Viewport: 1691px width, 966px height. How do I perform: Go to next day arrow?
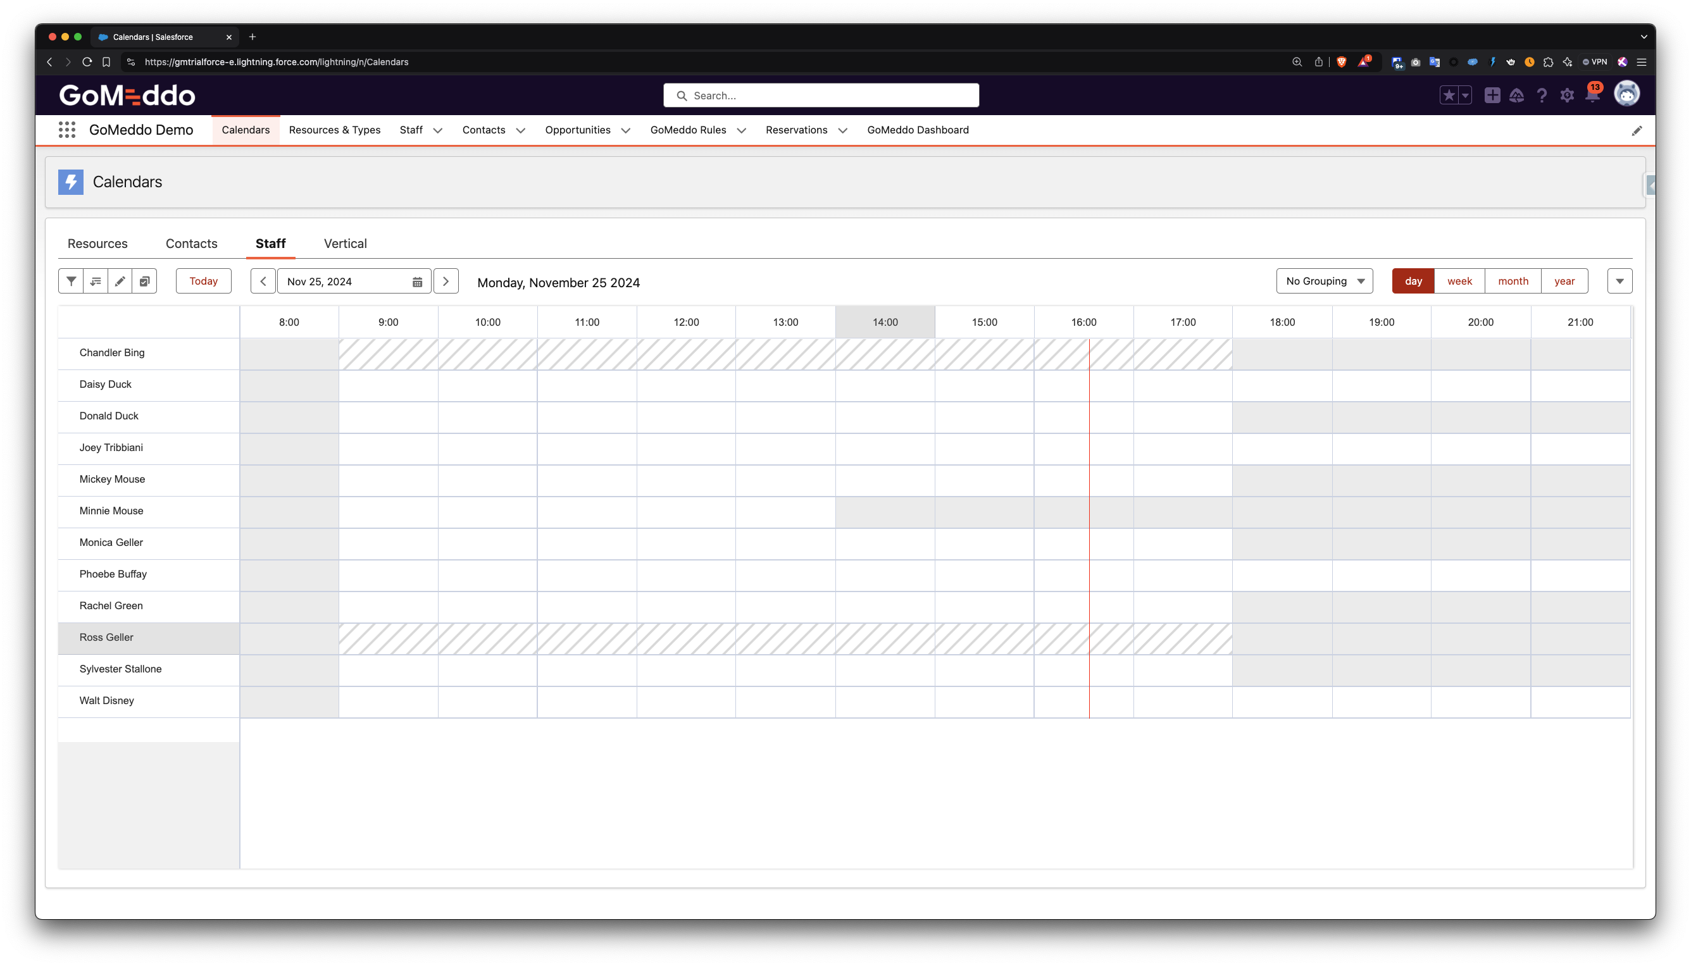(x=446, y=282)
